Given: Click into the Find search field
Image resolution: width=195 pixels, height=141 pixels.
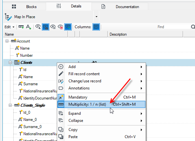Looking at the screenshot, I should pyautogui.click(x=174, y=27).
